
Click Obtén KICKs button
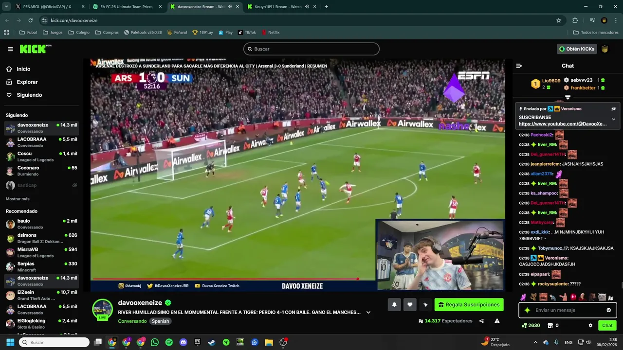pyautogui.click(x=577, y=49)
